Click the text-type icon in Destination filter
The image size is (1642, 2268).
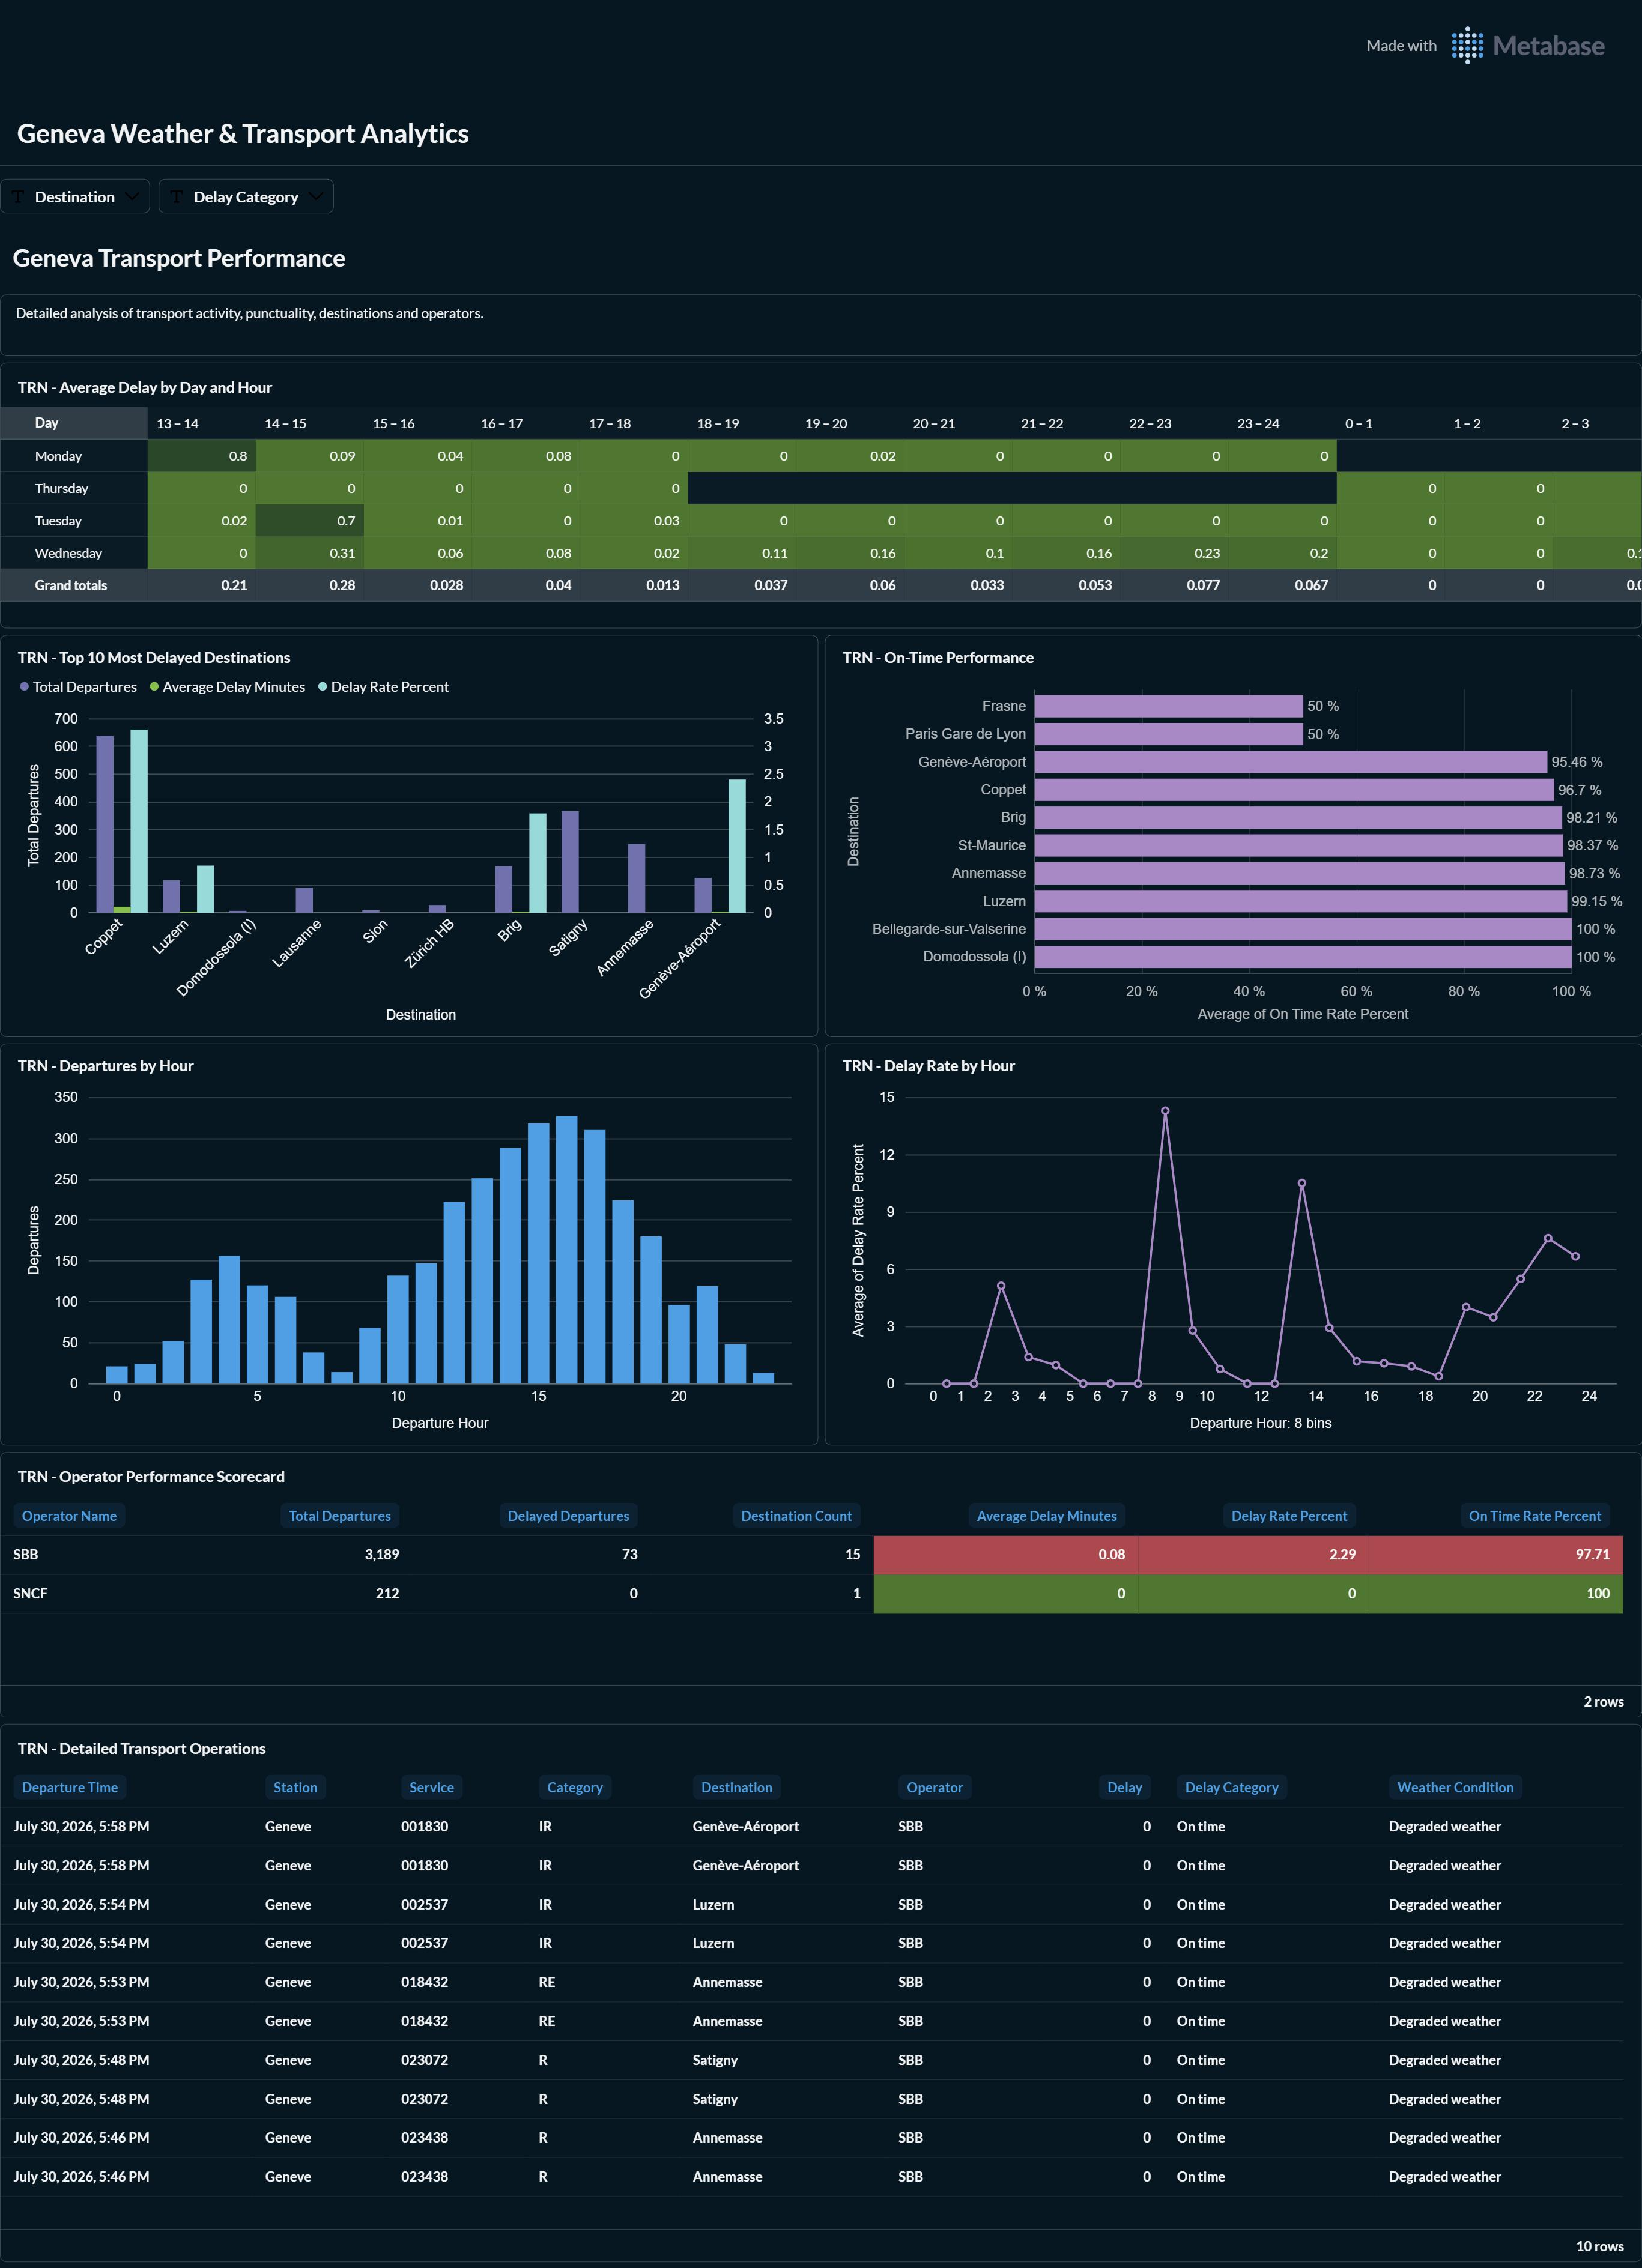[x=18, y=197]
